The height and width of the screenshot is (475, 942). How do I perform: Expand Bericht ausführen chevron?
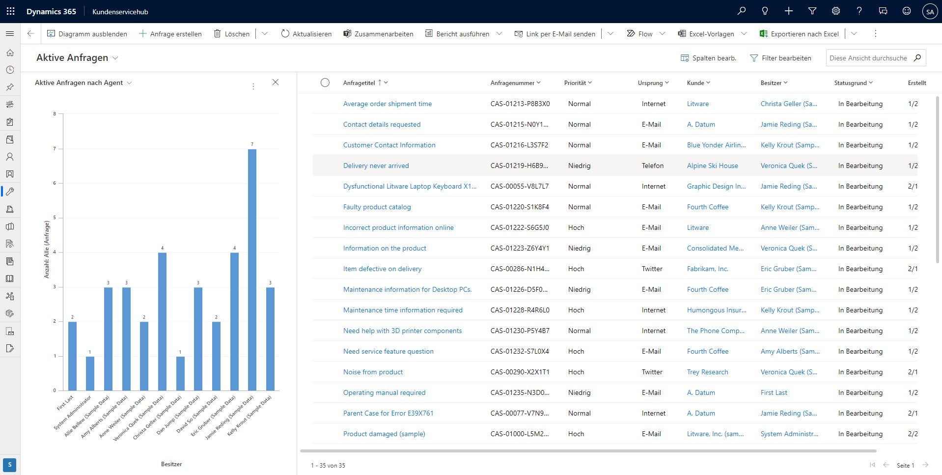tap(499, 33)
